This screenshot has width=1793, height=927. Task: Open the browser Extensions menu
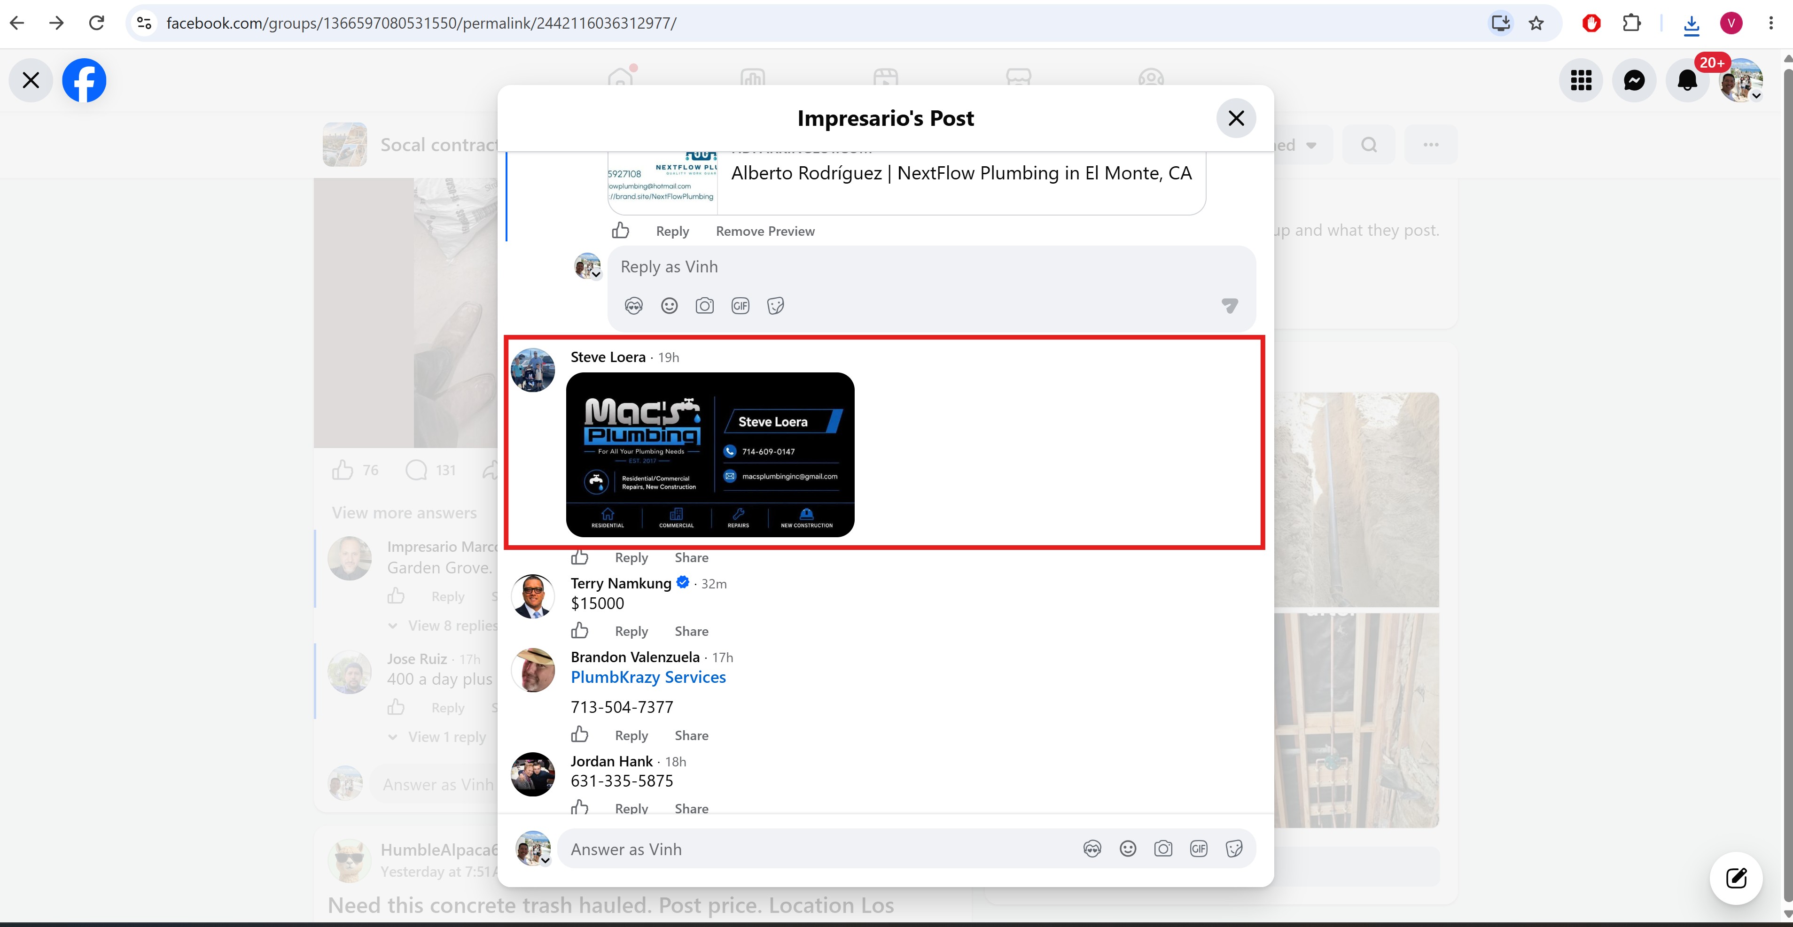coord(1631,23)
